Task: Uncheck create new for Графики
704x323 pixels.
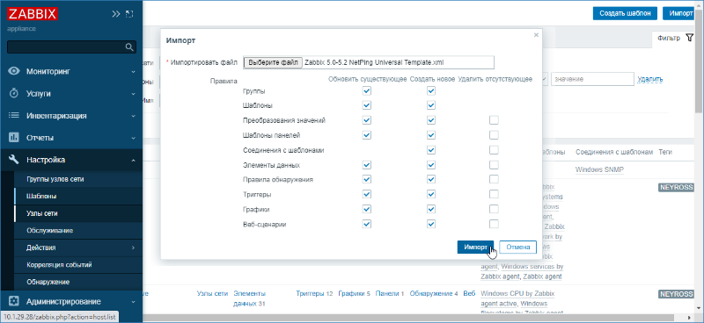Action: (431, 209)
